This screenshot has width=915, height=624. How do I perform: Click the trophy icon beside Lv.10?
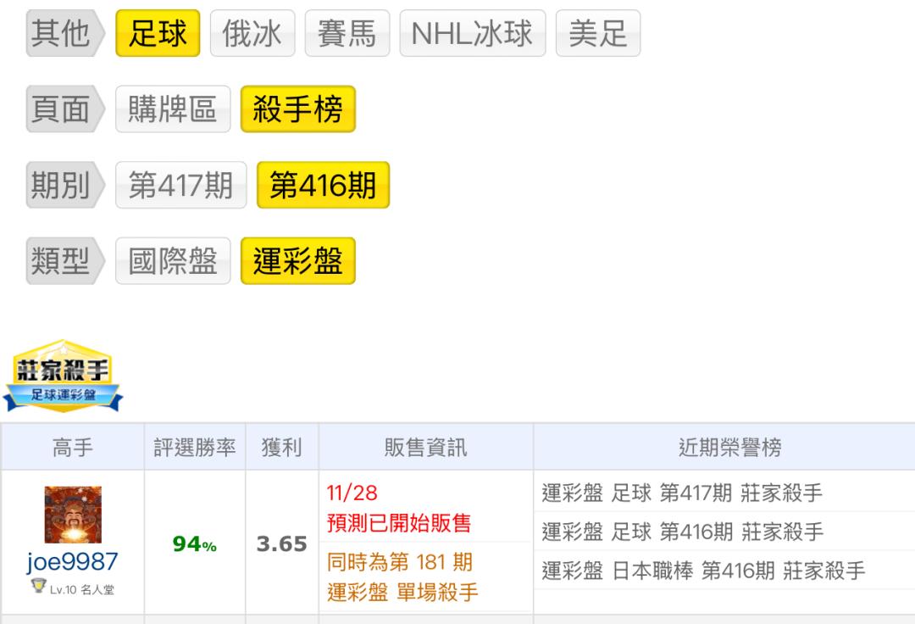tap(38, 586)
